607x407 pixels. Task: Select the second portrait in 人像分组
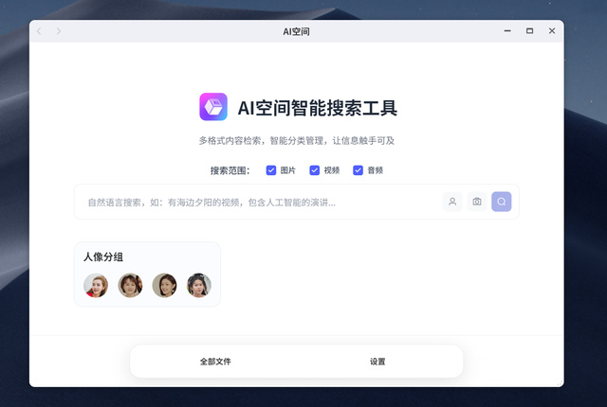click(130, 285)
